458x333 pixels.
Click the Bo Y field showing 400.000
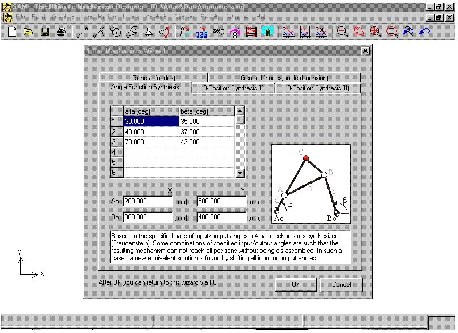click(222, 217)
